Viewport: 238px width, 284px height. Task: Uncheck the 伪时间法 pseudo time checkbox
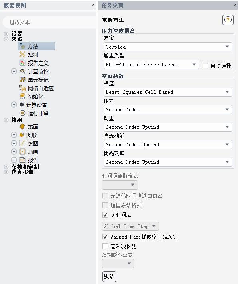[x=105, y=215]
